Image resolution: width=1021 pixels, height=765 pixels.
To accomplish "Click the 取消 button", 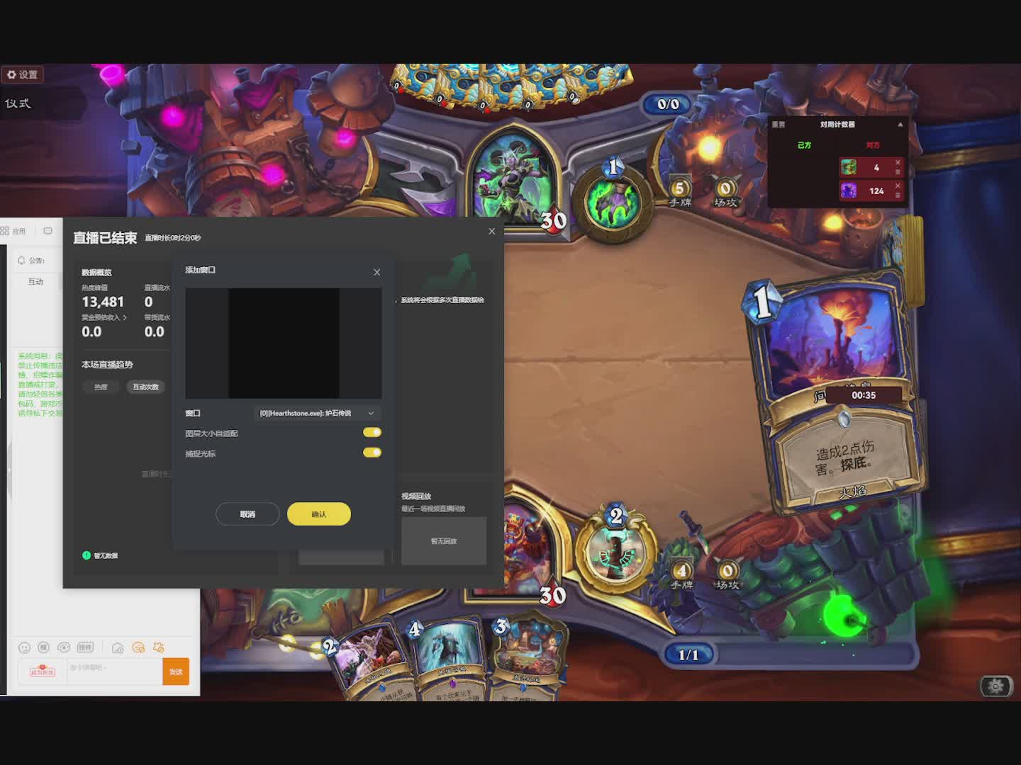I will pos(247,514).
